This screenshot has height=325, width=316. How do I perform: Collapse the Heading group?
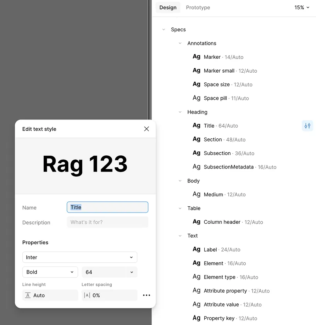(x=180, y=112)
